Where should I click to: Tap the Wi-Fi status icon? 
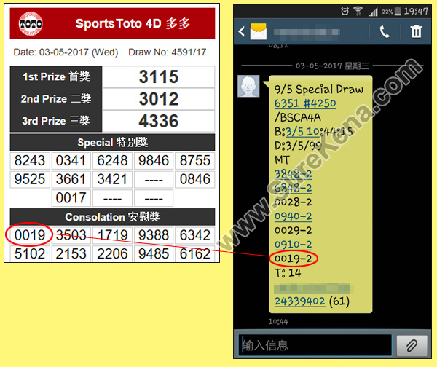(358, 11)
